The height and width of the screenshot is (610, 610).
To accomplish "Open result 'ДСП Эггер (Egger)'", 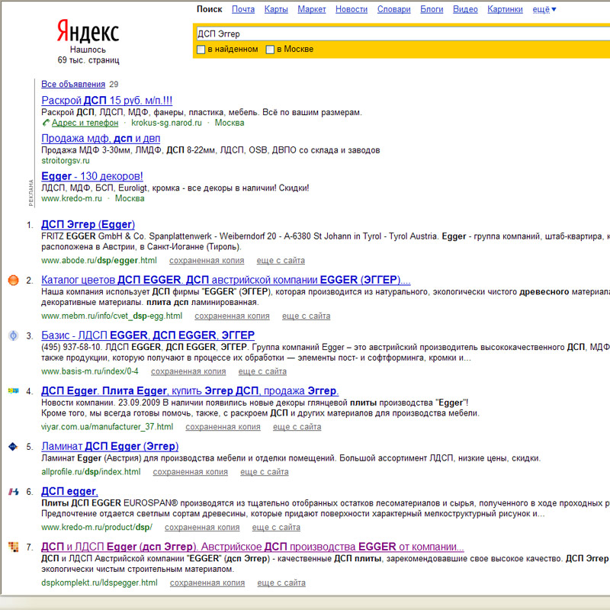I will (x=88, y=224).
